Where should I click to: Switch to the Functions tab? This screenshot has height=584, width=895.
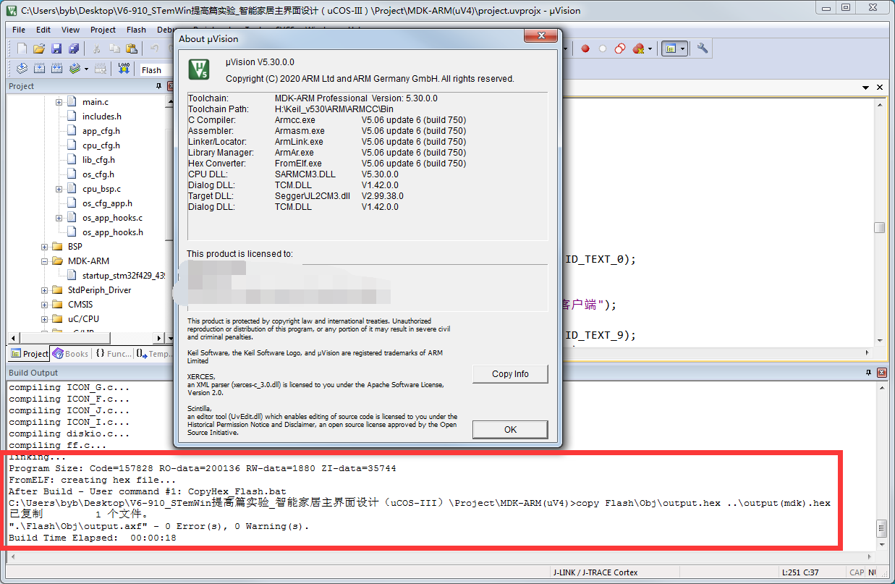coord(114,354)
